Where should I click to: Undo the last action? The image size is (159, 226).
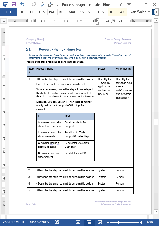coord(22,4)
